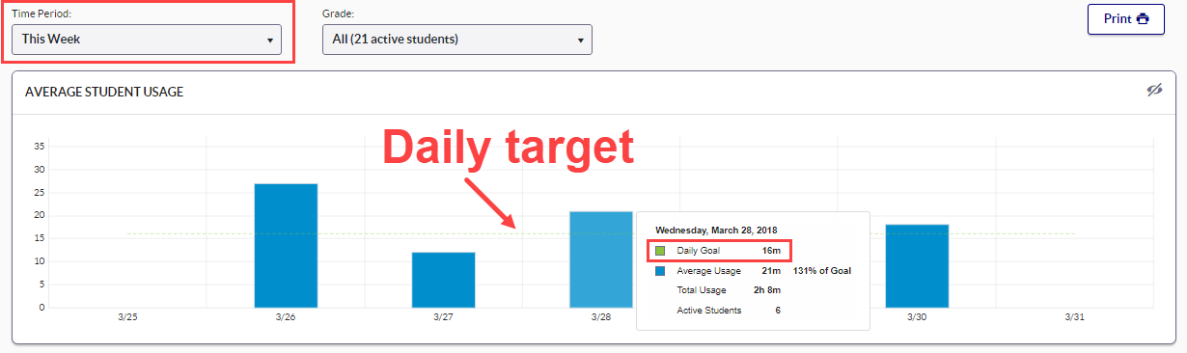The image size is (1187, 353).
Task: Hide the Average Student Usage chart with the eye-slash icon
Action: (1154, 90)
